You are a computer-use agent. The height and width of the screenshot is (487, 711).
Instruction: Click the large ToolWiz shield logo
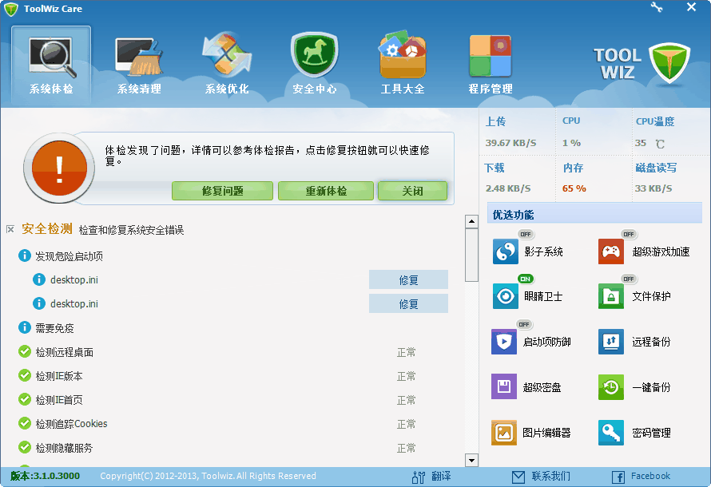click(x=669, y=63)
